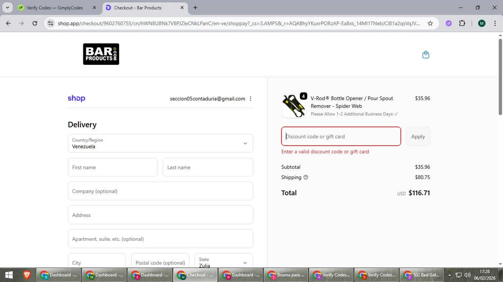Screen dimensions: 503x282
Task: Open the first Dashboard taskbar window
Action: click(58, 275)
